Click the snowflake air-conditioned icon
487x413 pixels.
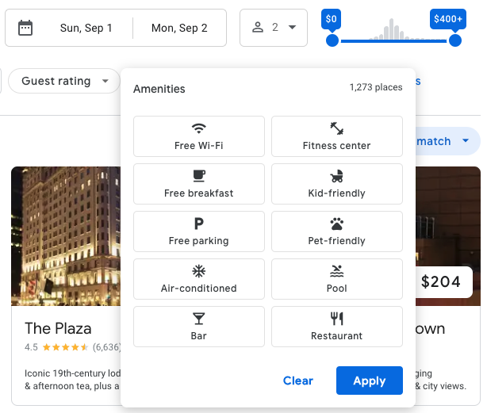click(x=199, y=271)
